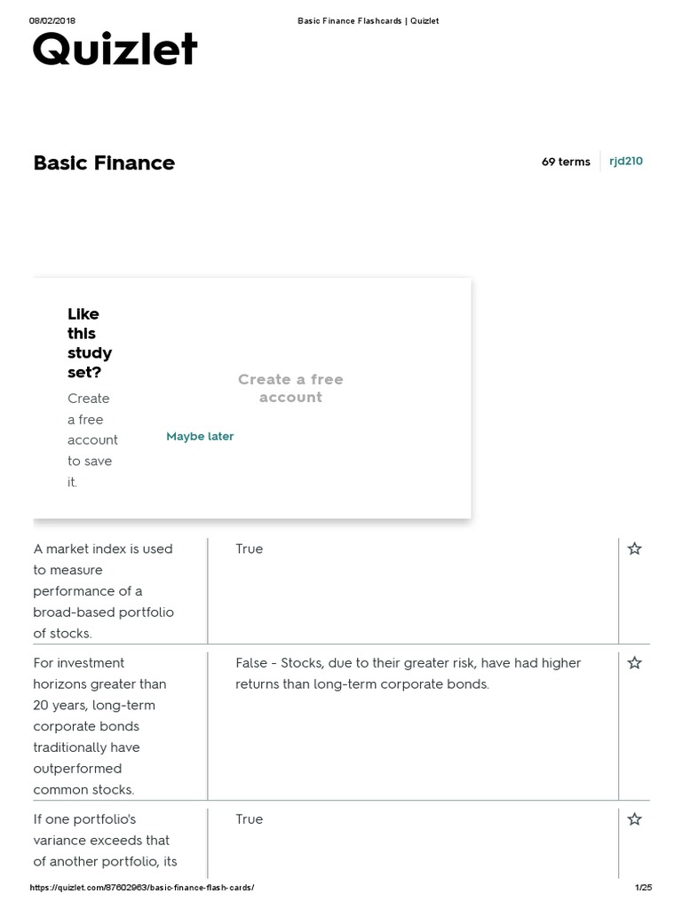Star the market index flashcard

point(634,549)
